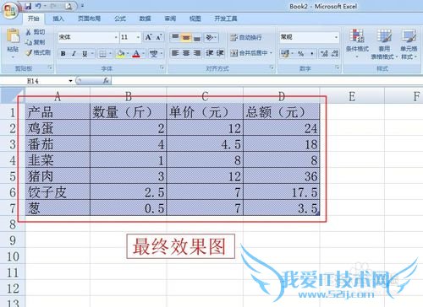
Task: Pick yellow fill color bucket
Action: (121, 53)
